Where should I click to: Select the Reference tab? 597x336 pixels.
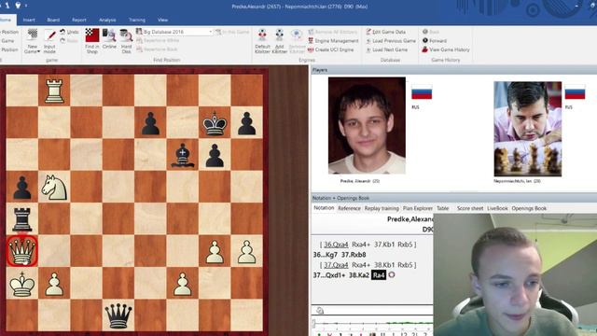[349, 208]
